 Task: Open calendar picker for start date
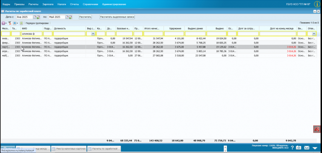click(x=35, y=17)
